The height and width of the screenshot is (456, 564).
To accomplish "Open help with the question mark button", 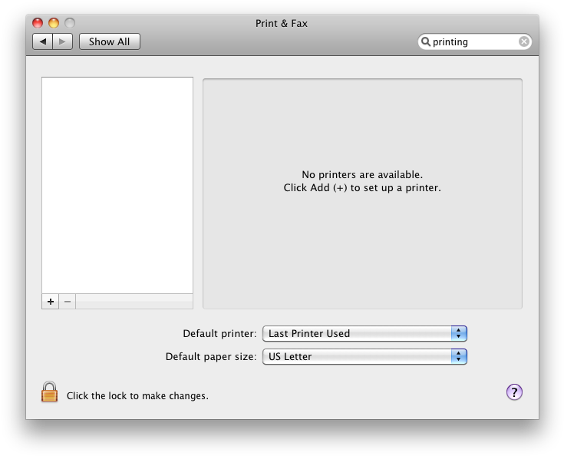I will click(x=514, y=392).
